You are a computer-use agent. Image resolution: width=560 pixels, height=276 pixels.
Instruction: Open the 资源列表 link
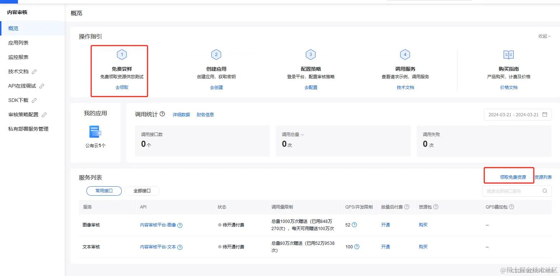coord(543,177)
